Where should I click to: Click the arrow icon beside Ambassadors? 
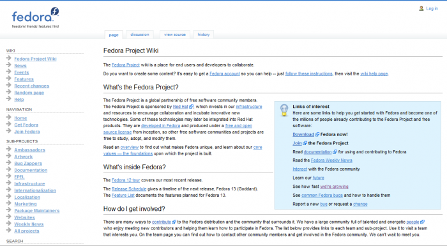9,150
